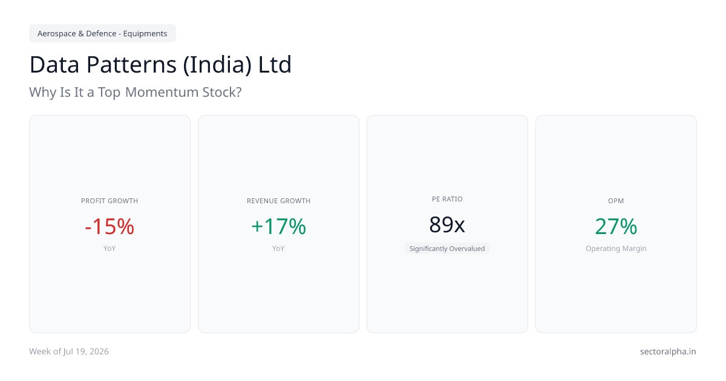Open the OPM card
This screenshot has height=381, width=726.
(616, 224)
